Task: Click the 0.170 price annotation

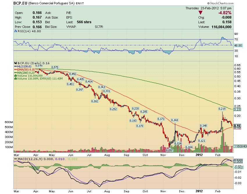Action: coord(140,126)
